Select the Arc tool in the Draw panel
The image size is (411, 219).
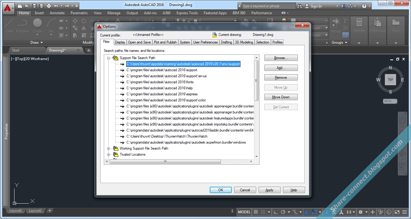pyautogui.click(x=51, y=25)
